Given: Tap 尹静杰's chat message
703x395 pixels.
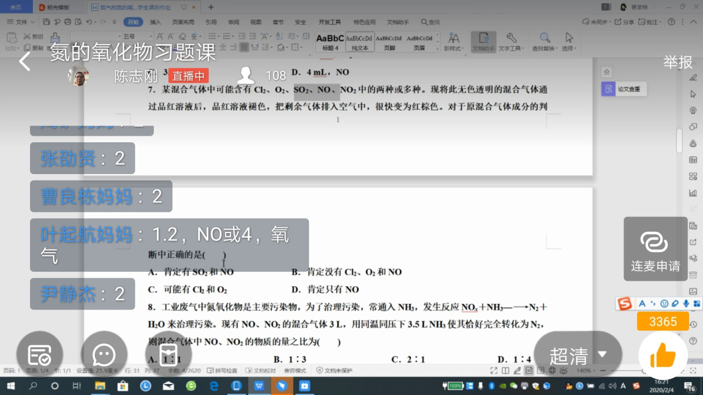Looking at the screenshot, I should [82, 294].
